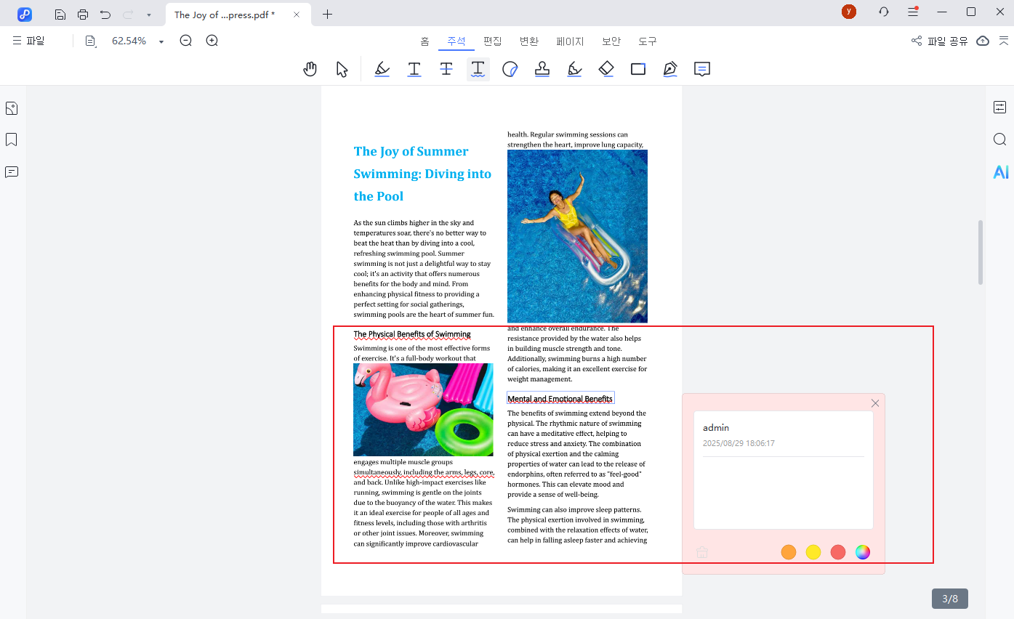This screenshot has width=1014, height=619.
Task: Click the 파일 공유 button
Action: pos(940,41)
